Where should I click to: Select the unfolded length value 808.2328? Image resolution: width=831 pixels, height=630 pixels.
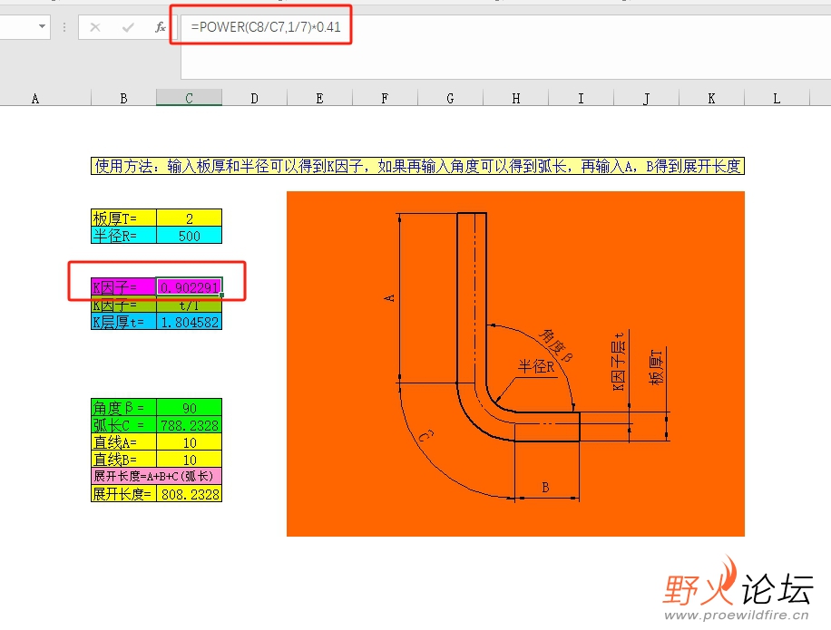click(190, 493)
